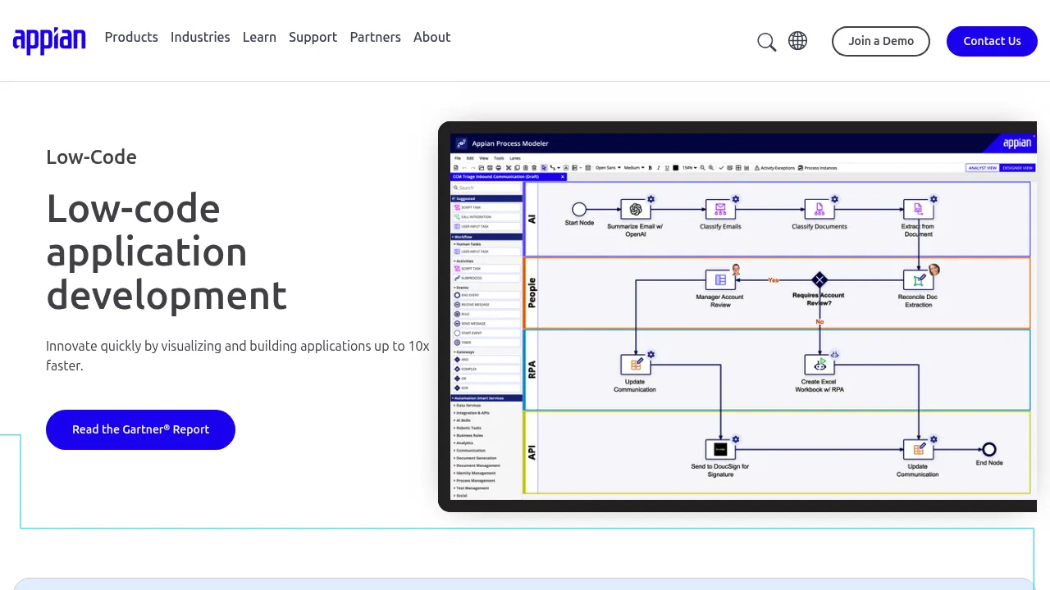Collapse the Gateways palette group

pyautogui.click(x=464, y=352)
